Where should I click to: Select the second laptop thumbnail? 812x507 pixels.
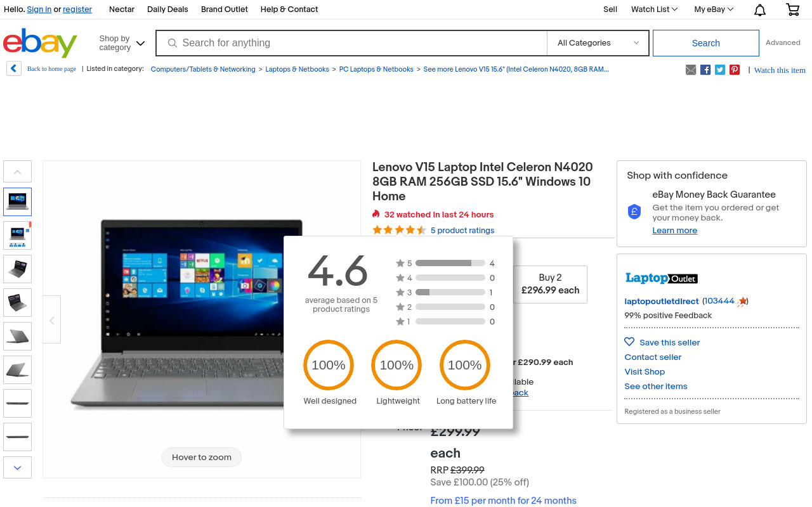click(x=18, y=236)
